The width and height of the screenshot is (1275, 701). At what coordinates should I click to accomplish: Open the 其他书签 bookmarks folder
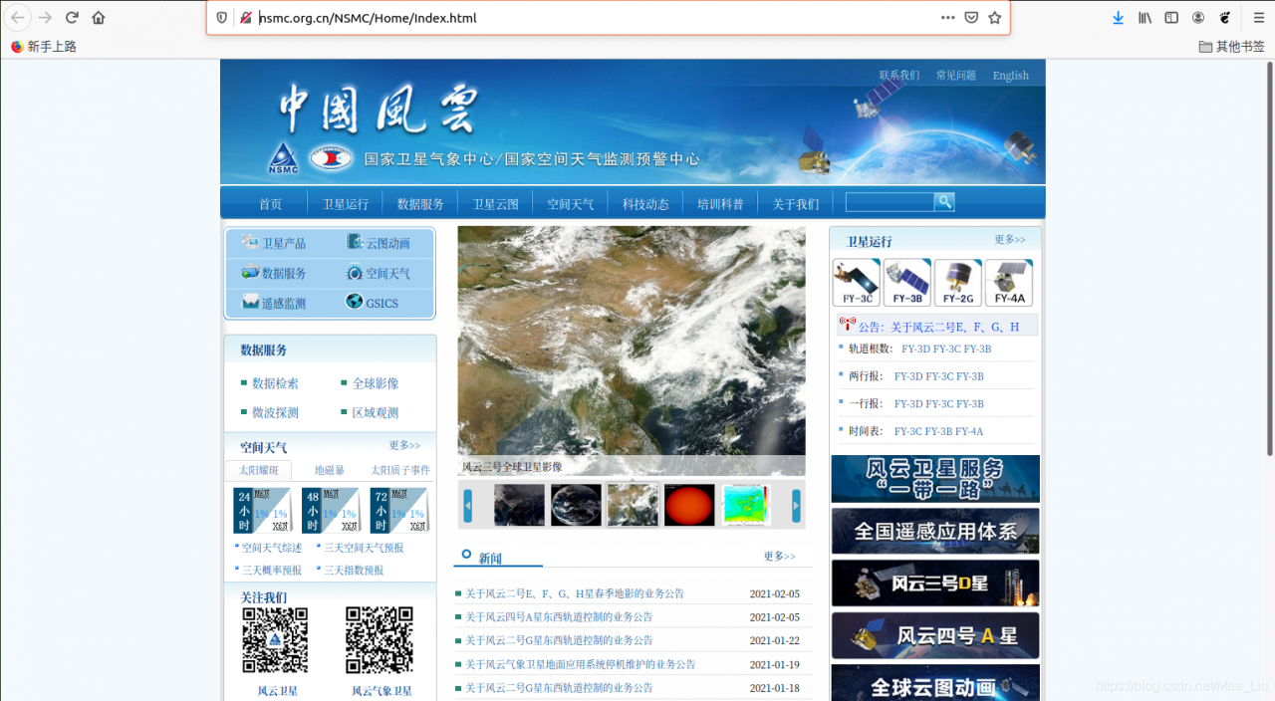click(x=1230, y=46)
